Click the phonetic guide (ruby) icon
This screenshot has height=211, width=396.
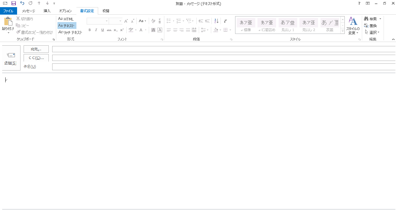coord(160,21)
